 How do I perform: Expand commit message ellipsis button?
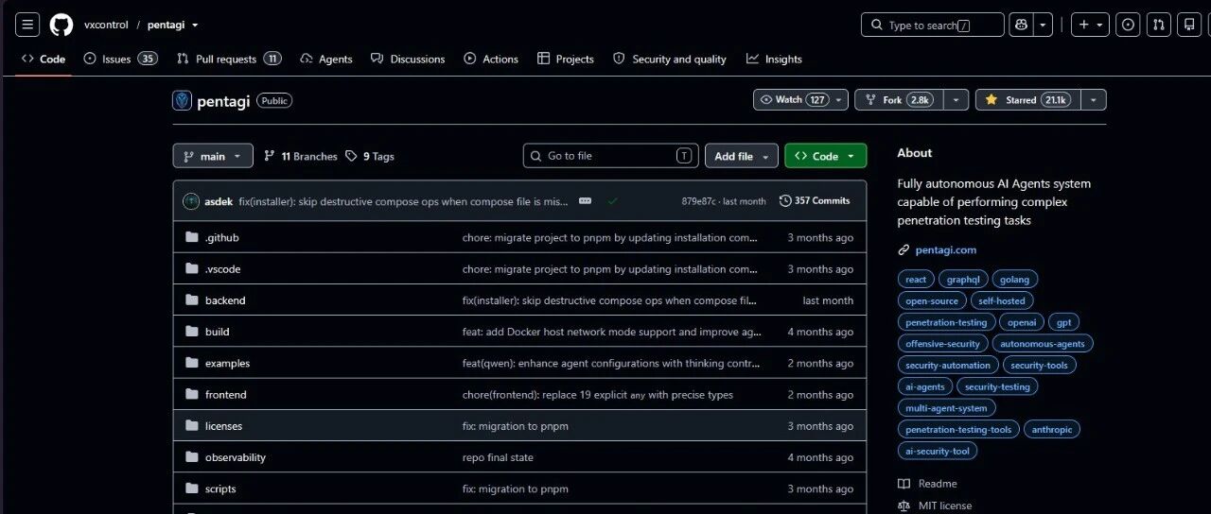point(585,201)
